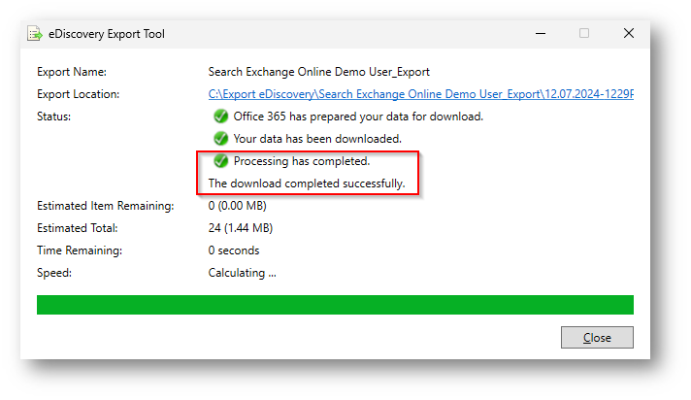Click the 'Processing has completed.' status text
The height and width of the screenshot is (400, 691).
tap(302, 161)
